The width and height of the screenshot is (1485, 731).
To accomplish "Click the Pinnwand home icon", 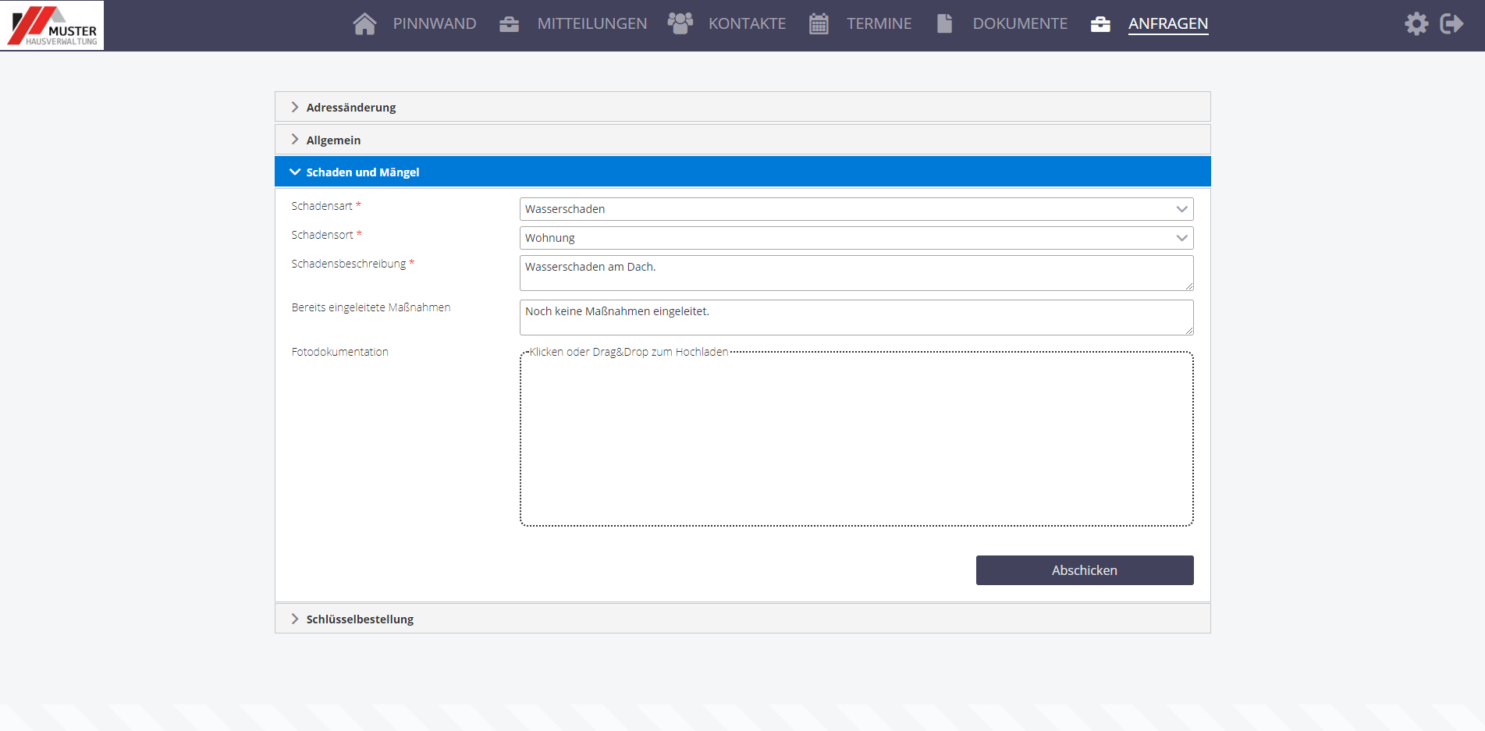I will coord(364,24).
